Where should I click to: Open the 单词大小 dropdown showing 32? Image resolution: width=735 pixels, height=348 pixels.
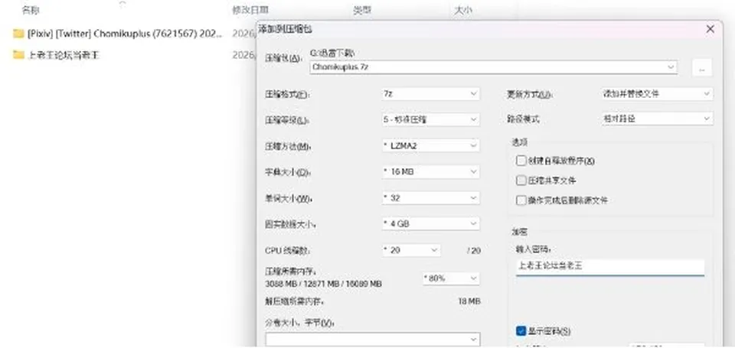(x=431, y=197)
